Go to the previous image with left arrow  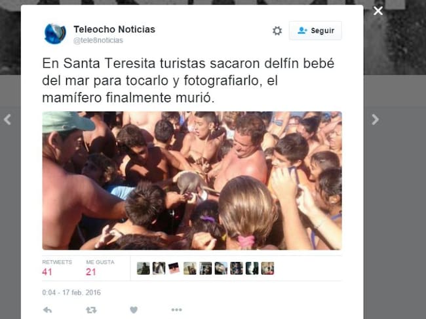(x=7, y=119)
